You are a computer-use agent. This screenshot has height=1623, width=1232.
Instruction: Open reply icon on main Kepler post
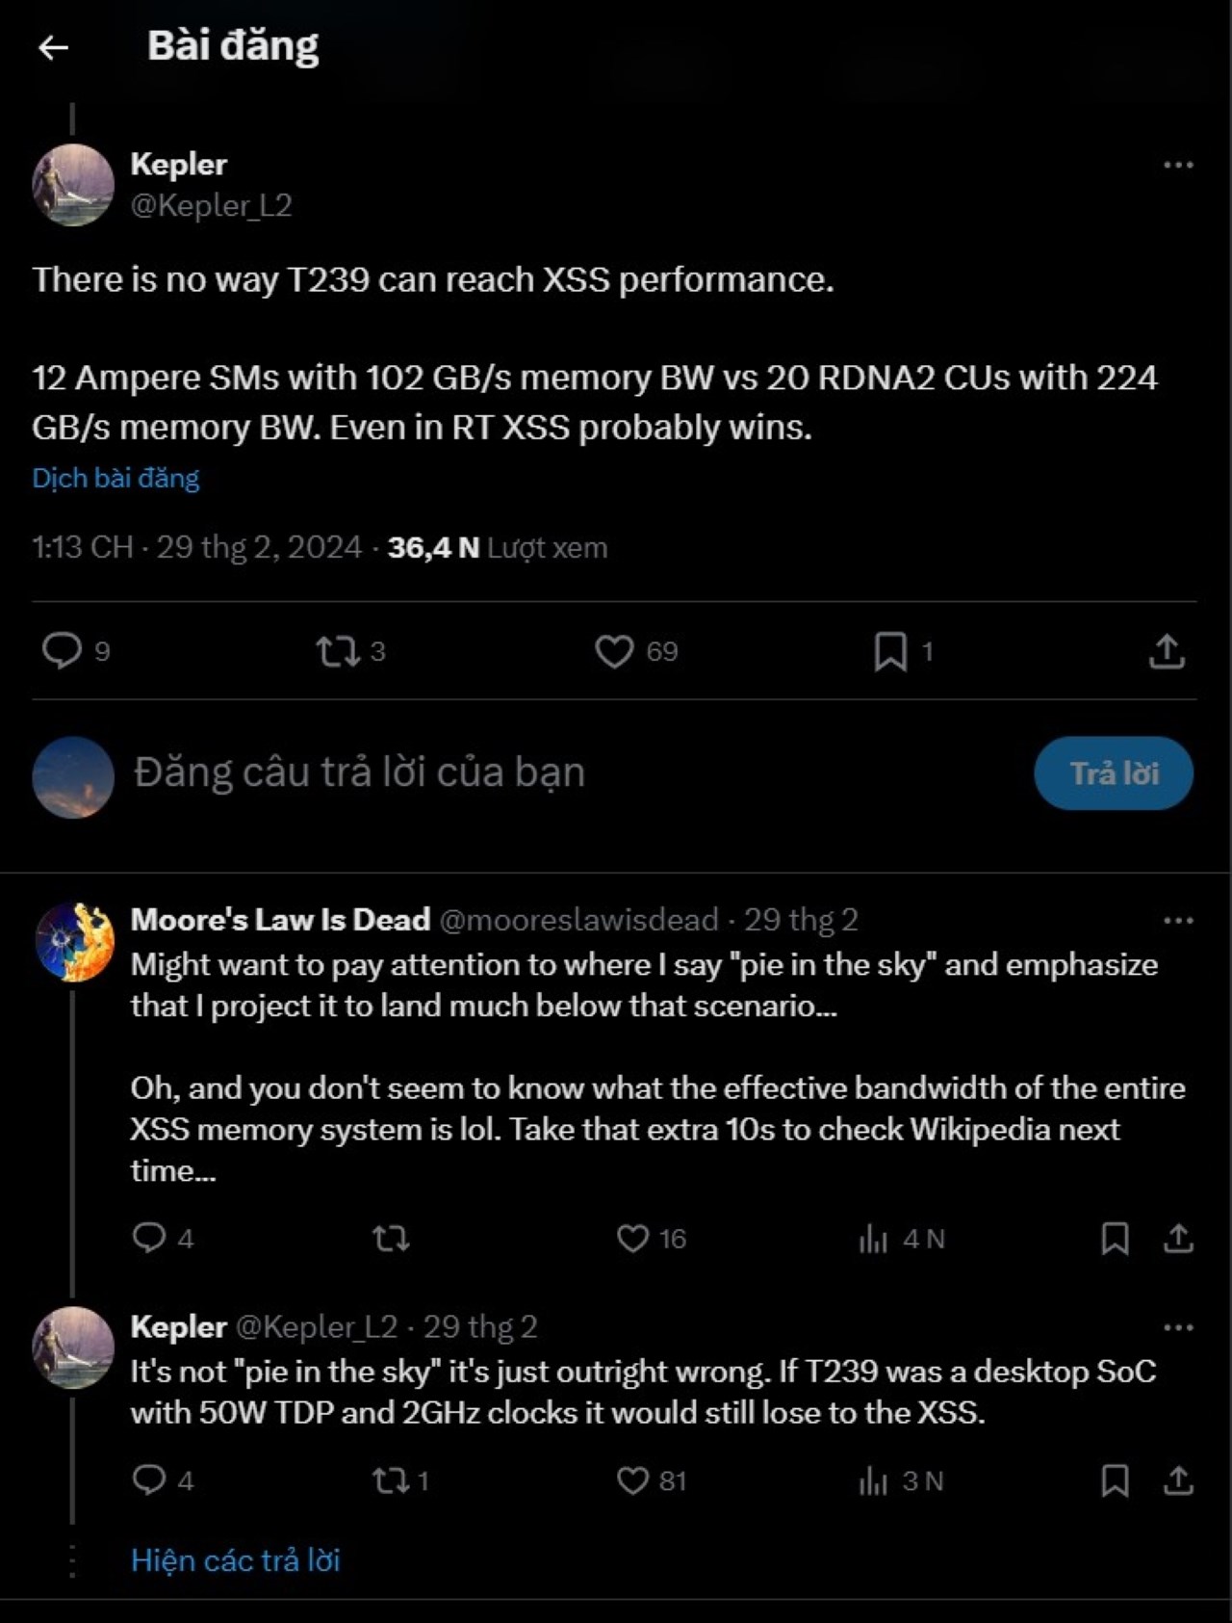coord(63,651)
